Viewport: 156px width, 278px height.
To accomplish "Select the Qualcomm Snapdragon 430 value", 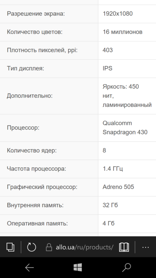I will coord(125,128).
